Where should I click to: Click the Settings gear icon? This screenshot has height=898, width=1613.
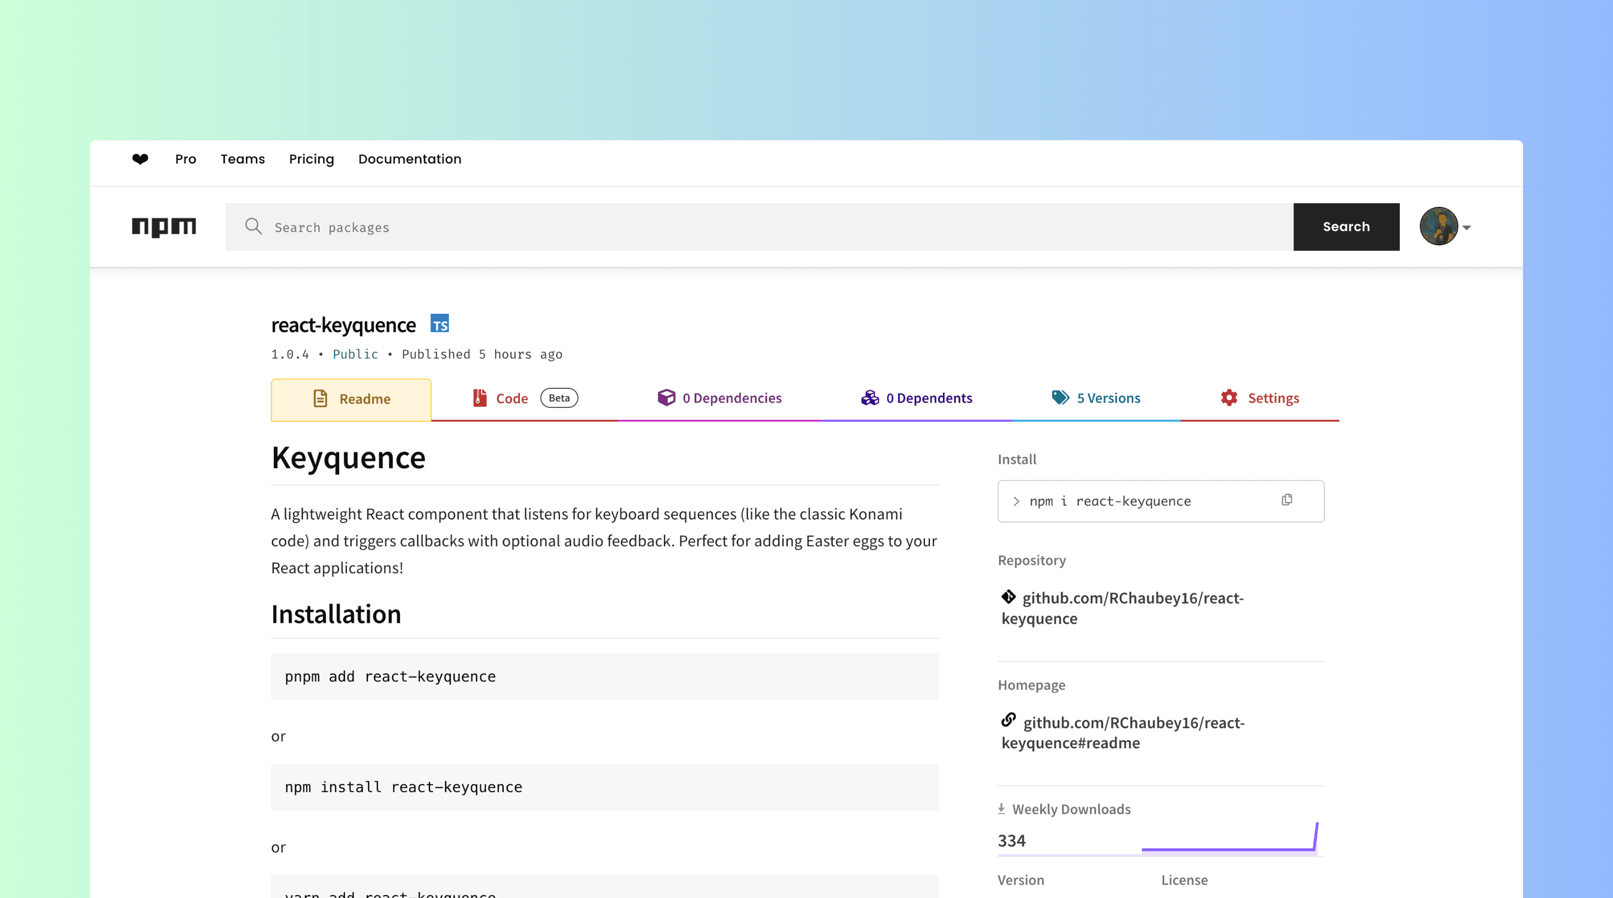pyautogui.click(x=1228, y=398)
